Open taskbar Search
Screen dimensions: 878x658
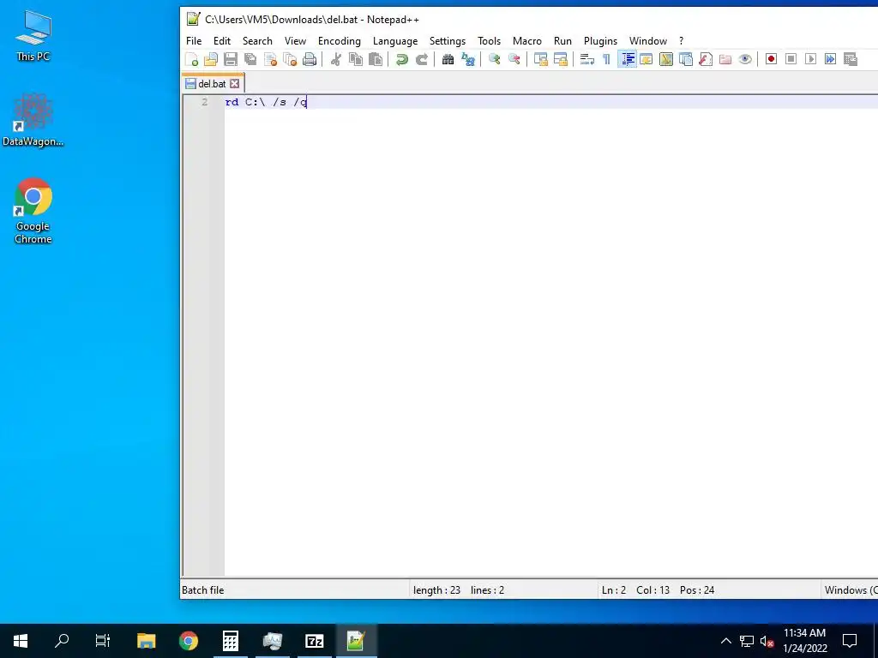(x=62, y=641)
